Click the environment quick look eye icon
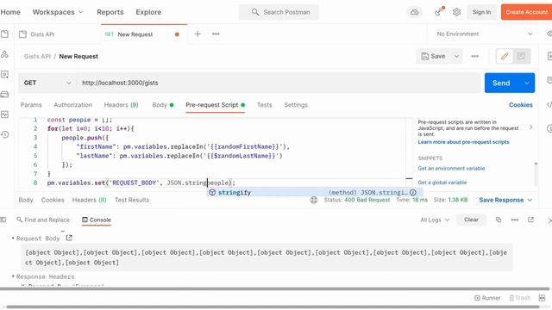The image size is (552, 310). click(x=549, y=34)
